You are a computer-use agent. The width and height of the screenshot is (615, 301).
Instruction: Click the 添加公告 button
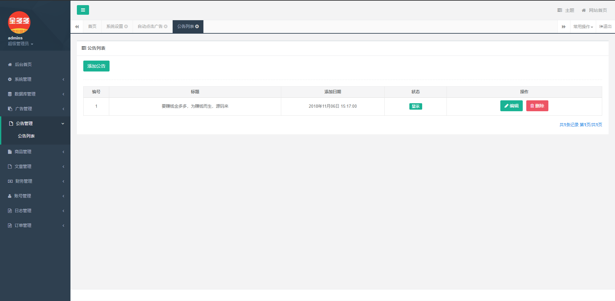point(96,66)
